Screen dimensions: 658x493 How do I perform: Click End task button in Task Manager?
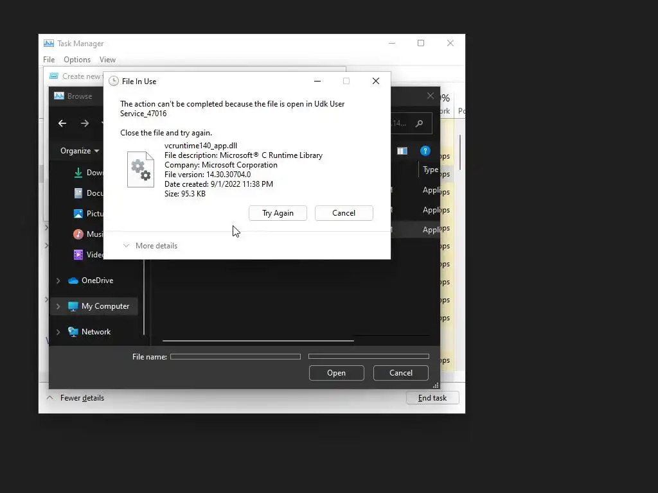click(432, 398)
